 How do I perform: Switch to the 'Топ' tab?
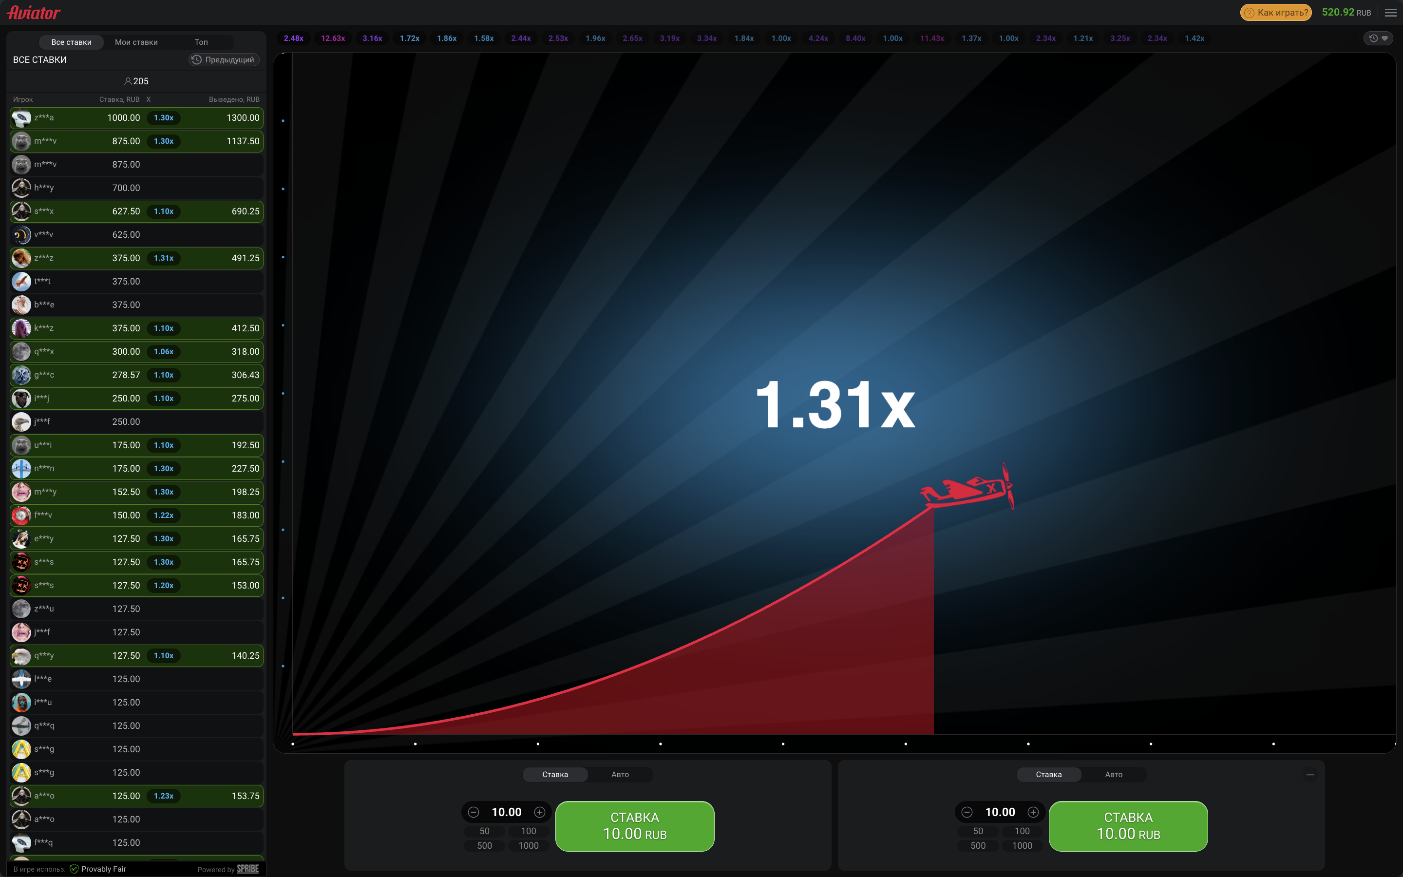click(x=201, y=42)
